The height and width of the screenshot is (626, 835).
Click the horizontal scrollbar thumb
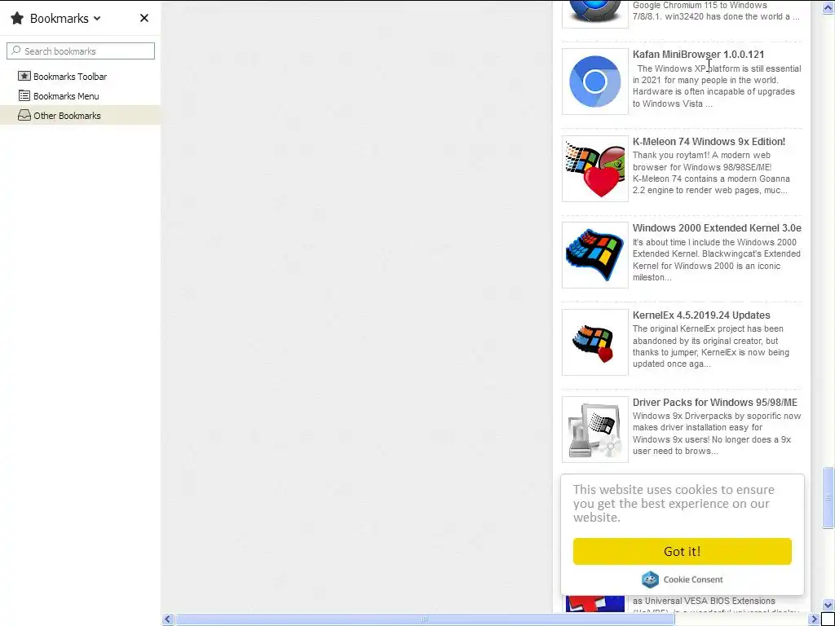[425, 619]
